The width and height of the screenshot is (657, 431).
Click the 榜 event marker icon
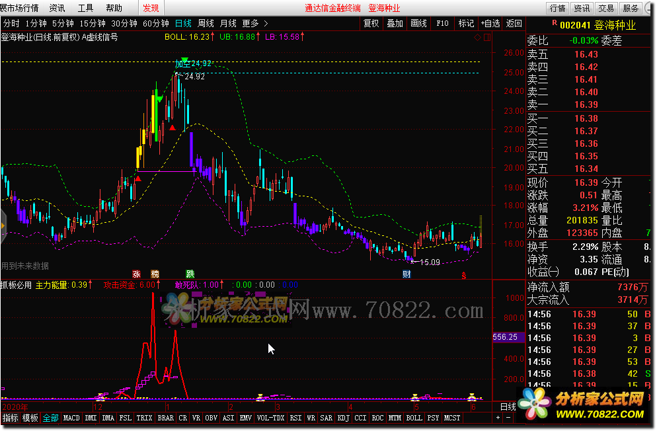tap(155, 274)
